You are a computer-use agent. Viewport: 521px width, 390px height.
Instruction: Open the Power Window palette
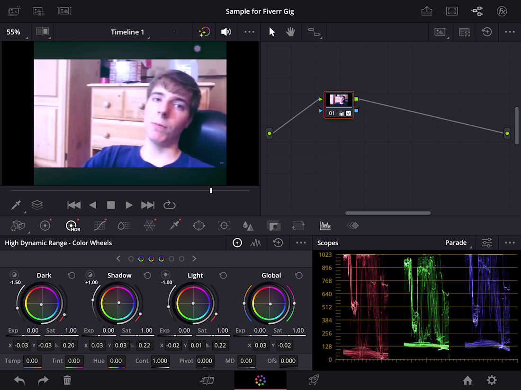coord(199,226)
